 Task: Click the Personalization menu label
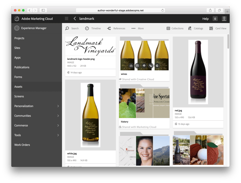coord(24,106)
